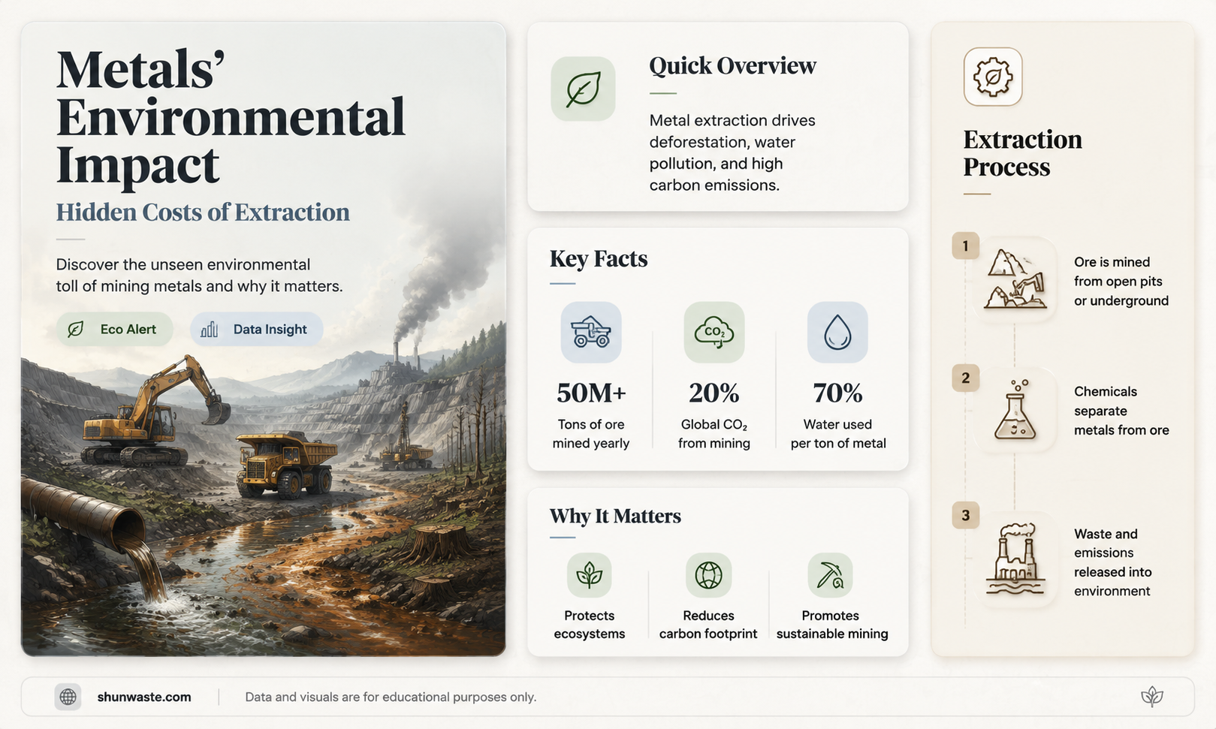Click the Why It Matters heading
Viewport: 1216px width, 729px height.
click(615, 516)
